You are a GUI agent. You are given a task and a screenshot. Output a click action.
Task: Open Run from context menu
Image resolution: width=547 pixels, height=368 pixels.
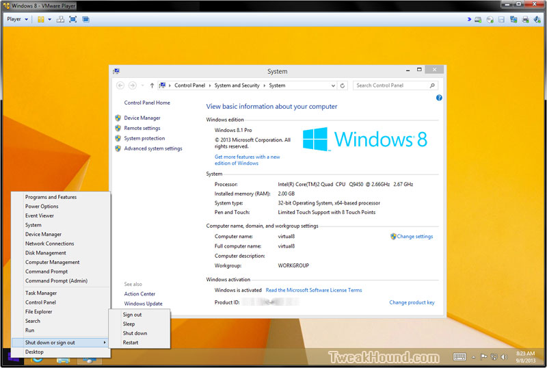[x=29, y=330]
